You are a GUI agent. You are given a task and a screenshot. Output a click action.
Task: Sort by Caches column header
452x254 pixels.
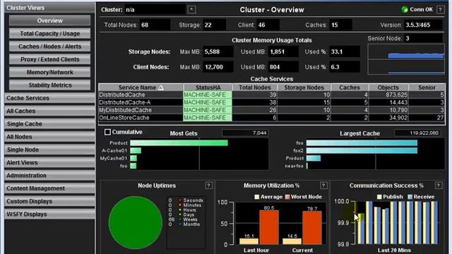pyautogui.click(x=350, y=87)
